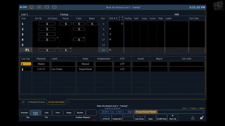Switch to the 2 Playback Status tab
225x126 pixels.
coord(36,102)
